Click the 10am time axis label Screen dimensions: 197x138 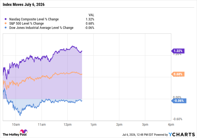pyautogui.click(x=16, y=125)
